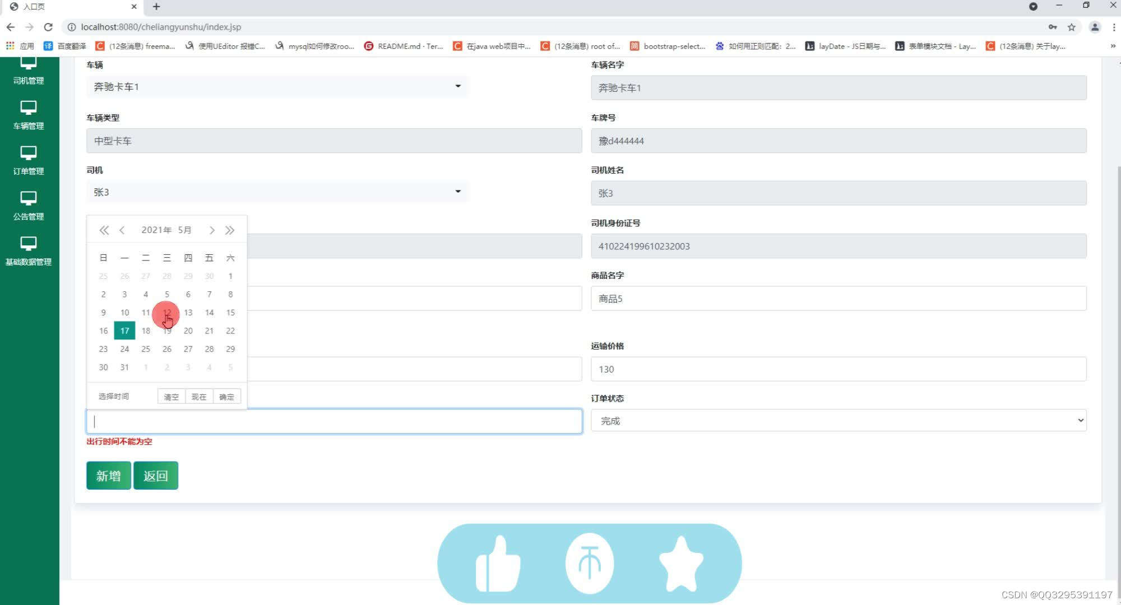Go to next month in calendar

[212, 230]
